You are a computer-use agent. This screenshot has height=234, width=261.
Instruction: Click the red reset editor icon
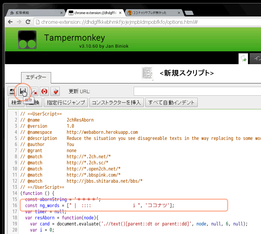coord(44,91)
